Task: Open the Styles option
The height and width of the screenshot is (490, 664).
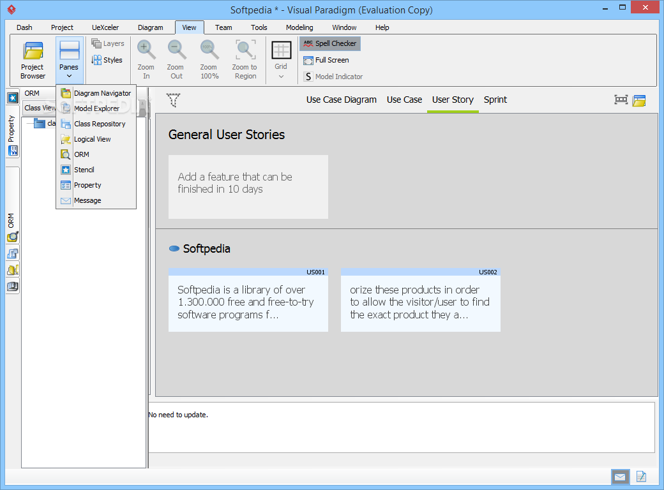Action: [x=107, y=60]
